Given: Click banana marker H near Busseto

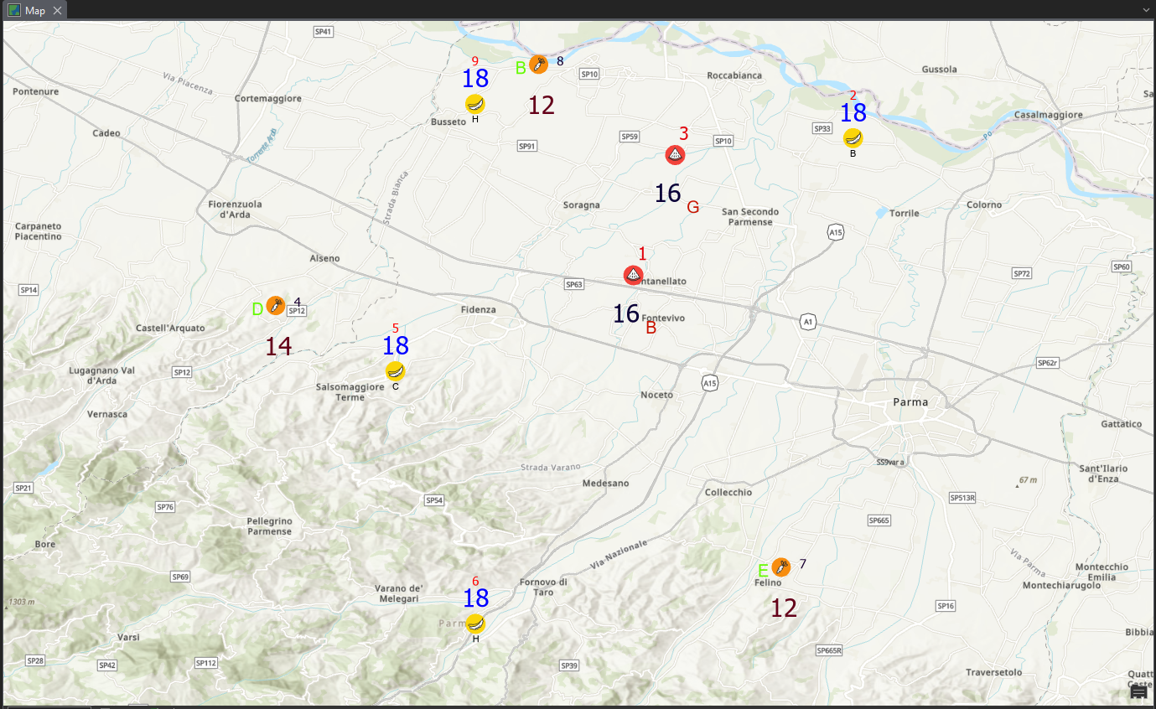Looking at the screenshot, I should point(474,104).
